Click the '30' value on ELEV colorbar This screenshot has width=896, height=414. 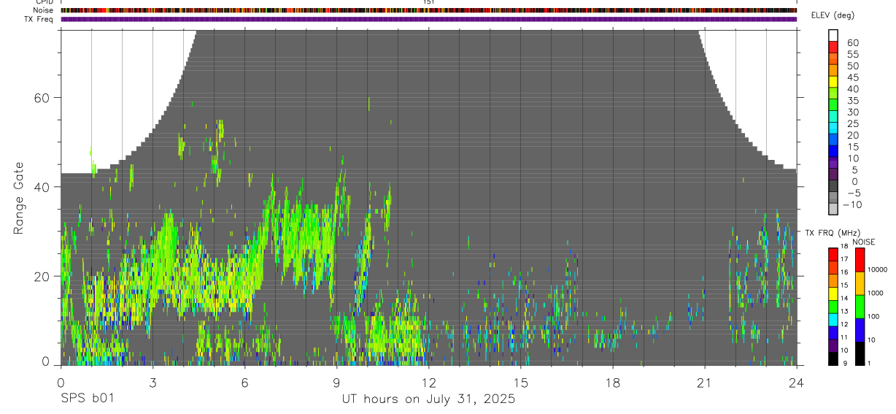[x=852, y=112]
